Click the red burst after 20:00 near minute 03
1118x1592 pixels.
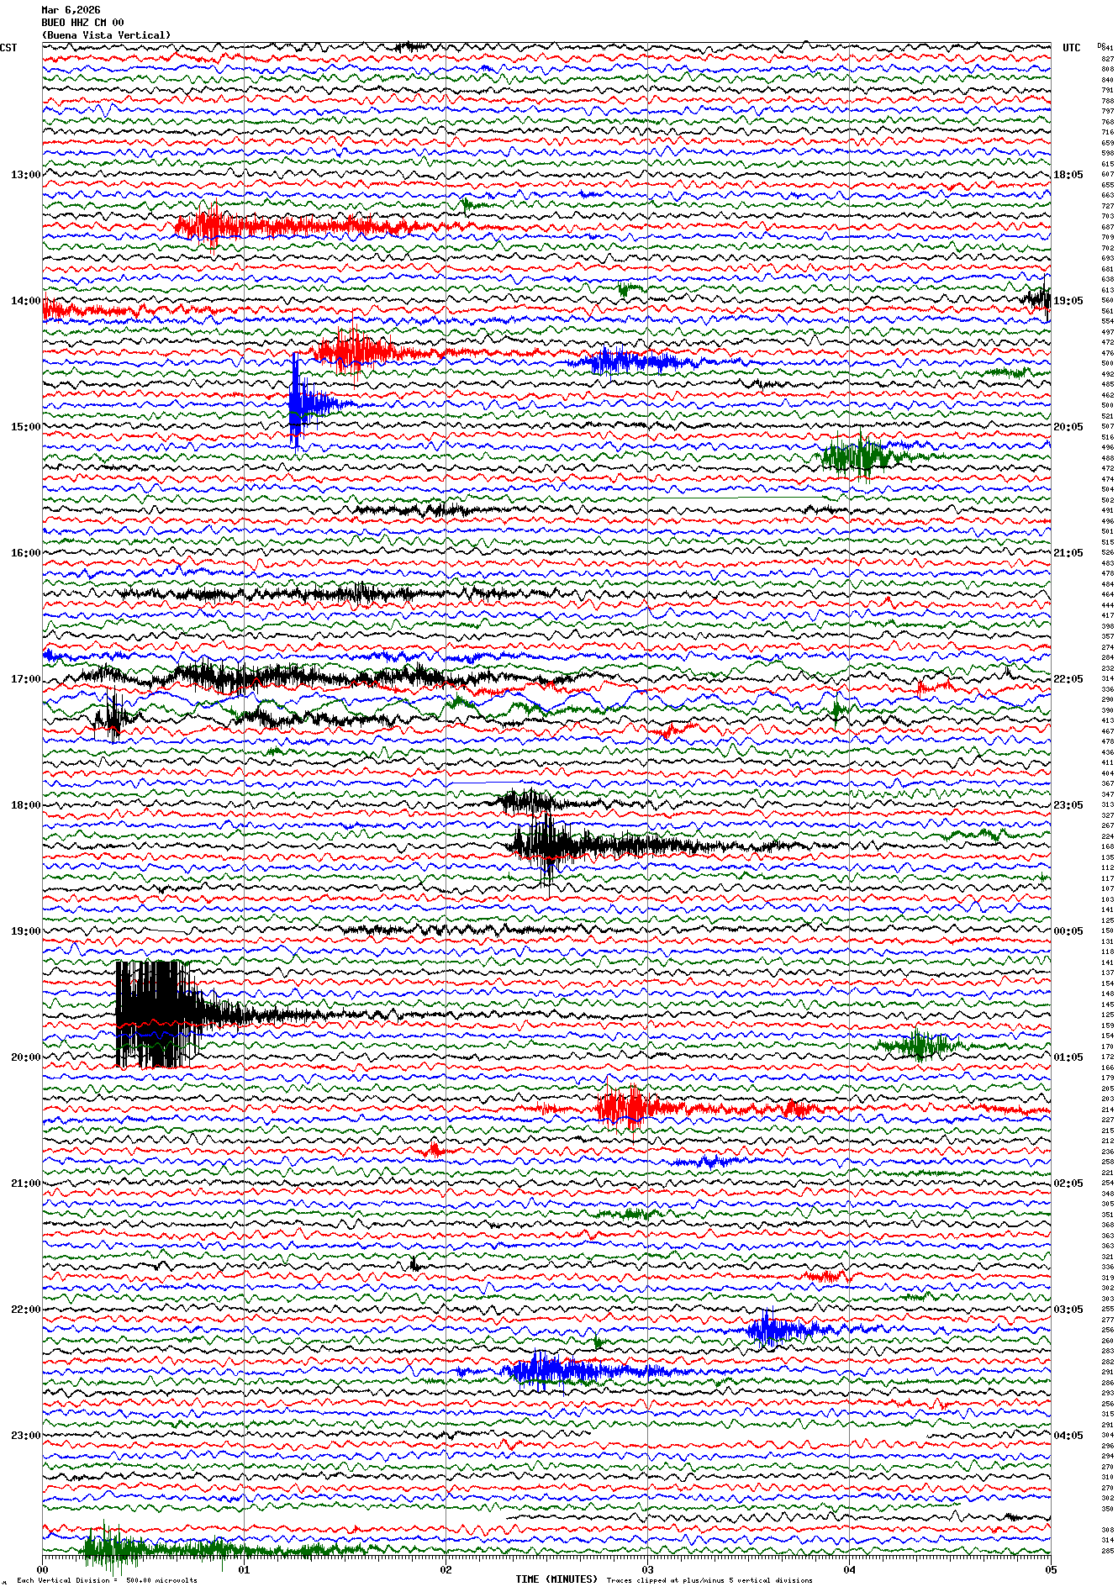pyautogui.click(x=624, y=1107)
